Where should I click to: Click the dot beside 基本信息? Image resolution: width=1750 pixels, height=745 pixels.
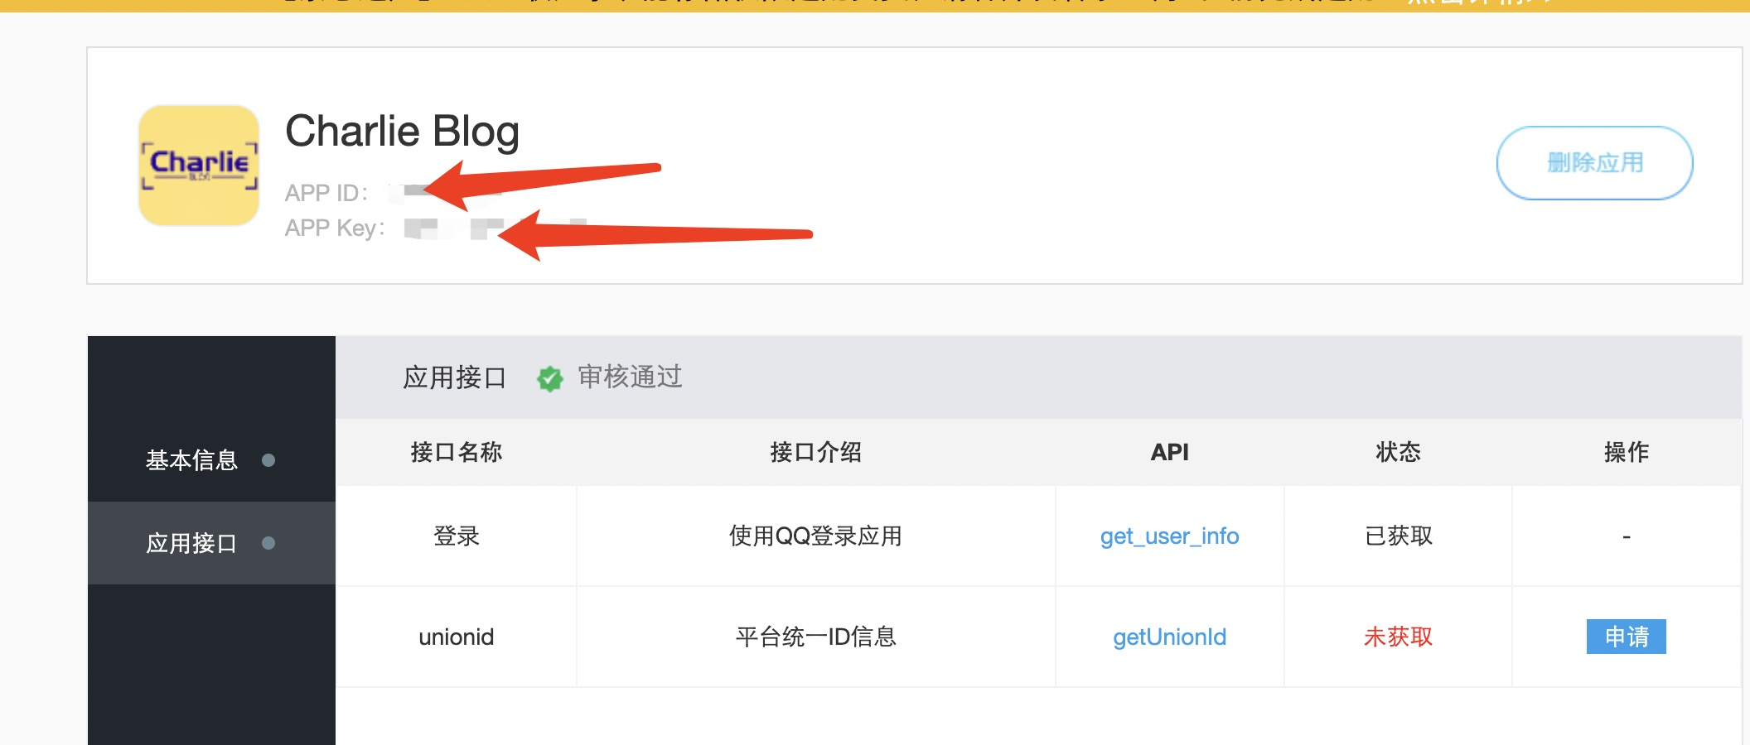(268, 460)
